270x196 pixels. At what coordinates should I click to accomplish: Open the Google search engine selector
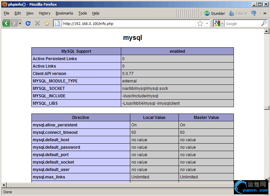[219, 23]
